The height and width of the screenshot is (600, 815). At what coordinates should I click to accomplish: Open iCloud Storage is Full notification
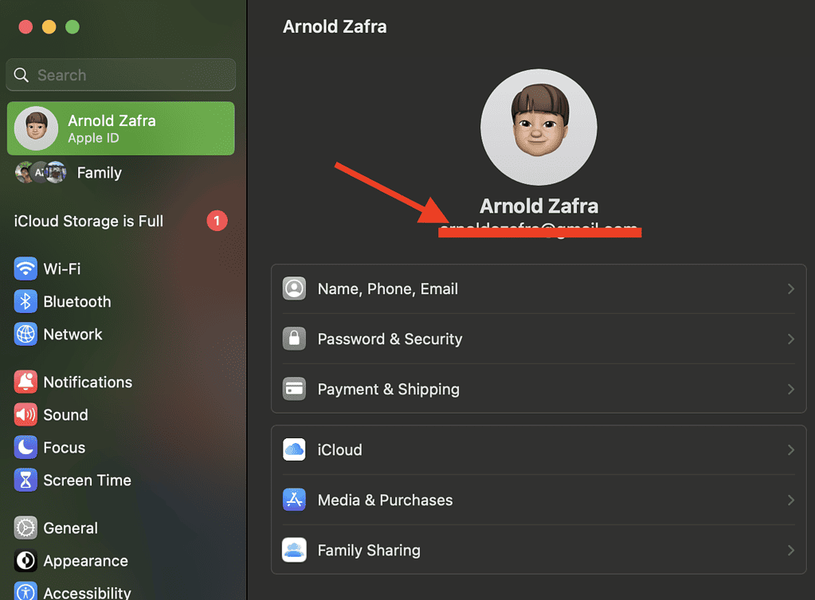pyautogui.click(x=88, y=221)
